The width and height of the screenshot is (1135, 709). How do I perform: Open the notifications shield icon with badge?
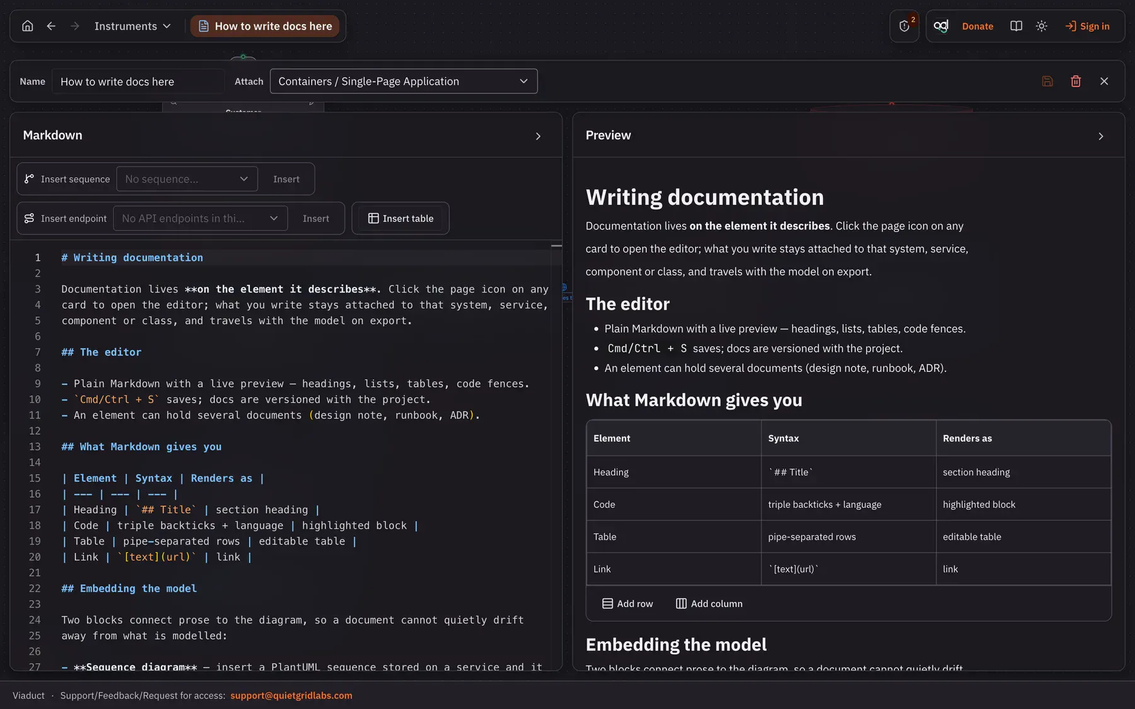pos(904,26)
